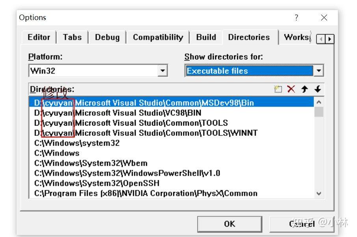
Task: Open the Tabs tab
Action: 72,37
